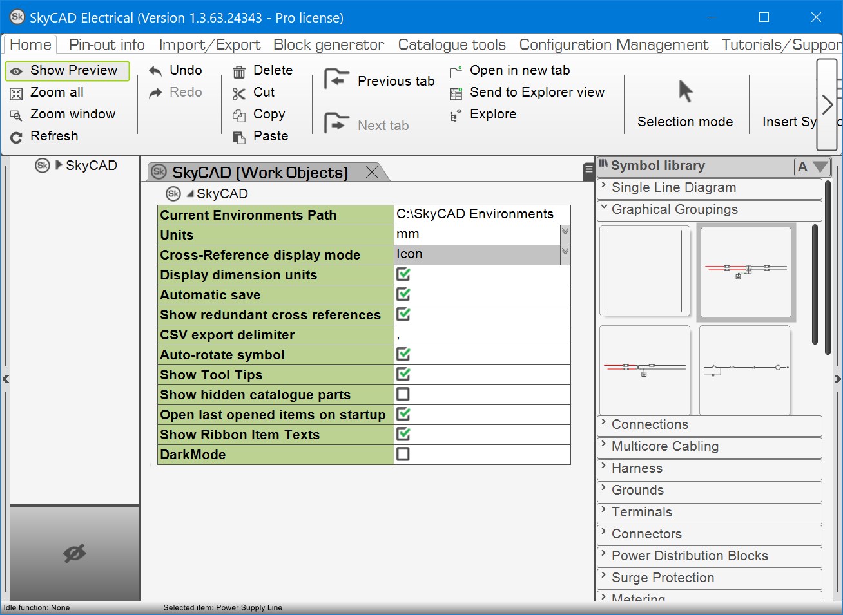
Task: Click the Send to Explorer view icon
Action: coord(456,92)
